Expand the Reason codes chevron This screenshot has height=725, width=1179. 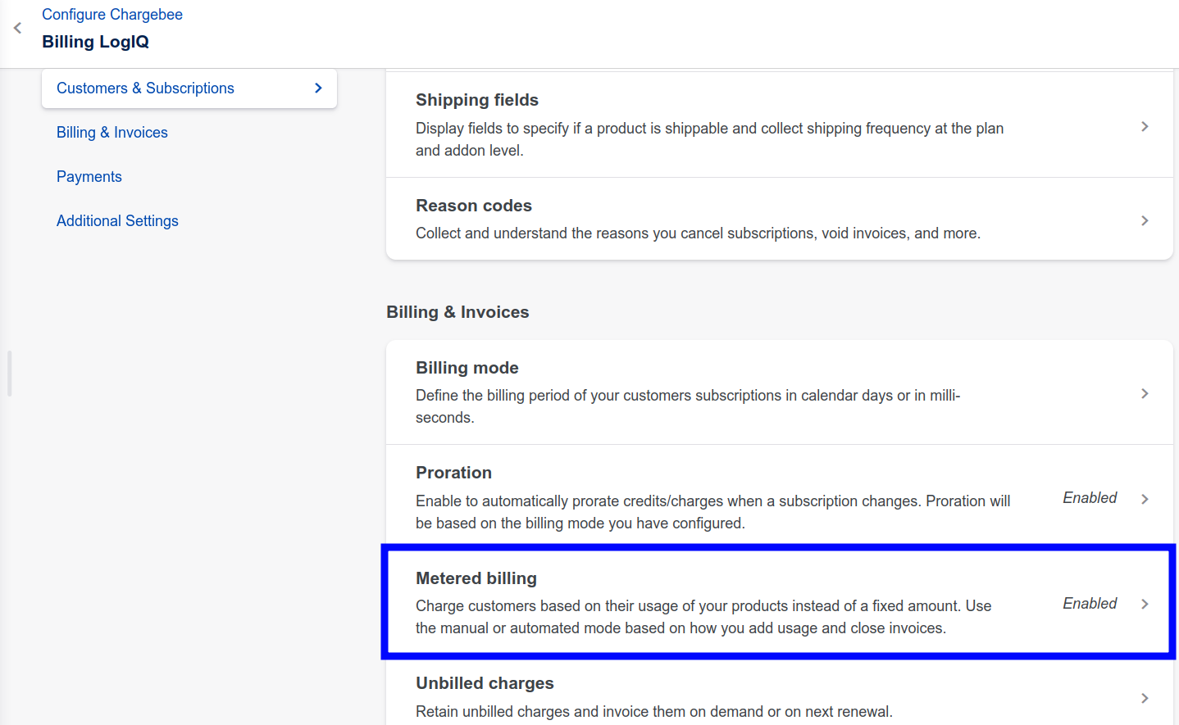tap(1145, 220)
